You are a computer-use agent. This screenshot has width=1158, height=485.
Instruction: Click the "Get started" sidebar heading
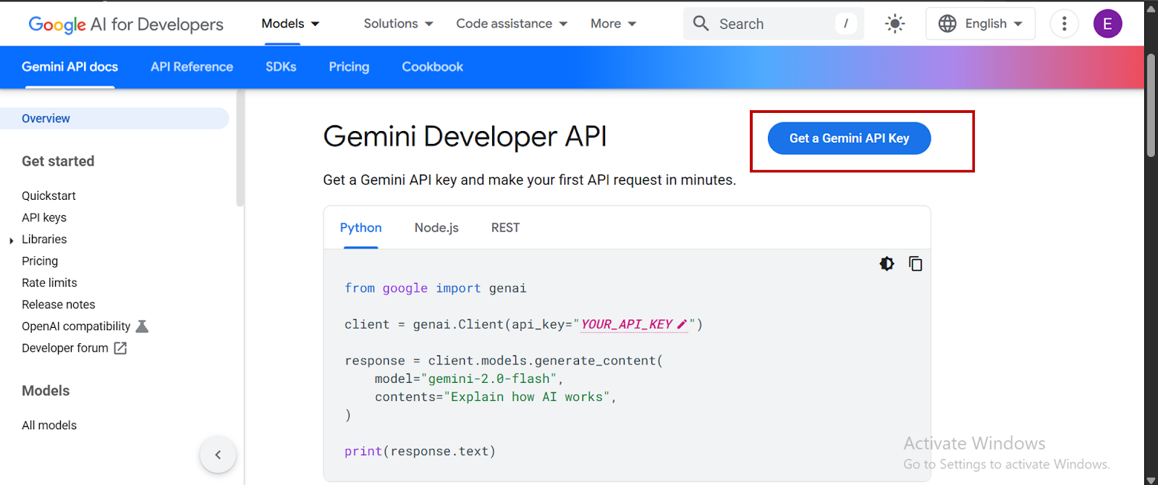58,161
